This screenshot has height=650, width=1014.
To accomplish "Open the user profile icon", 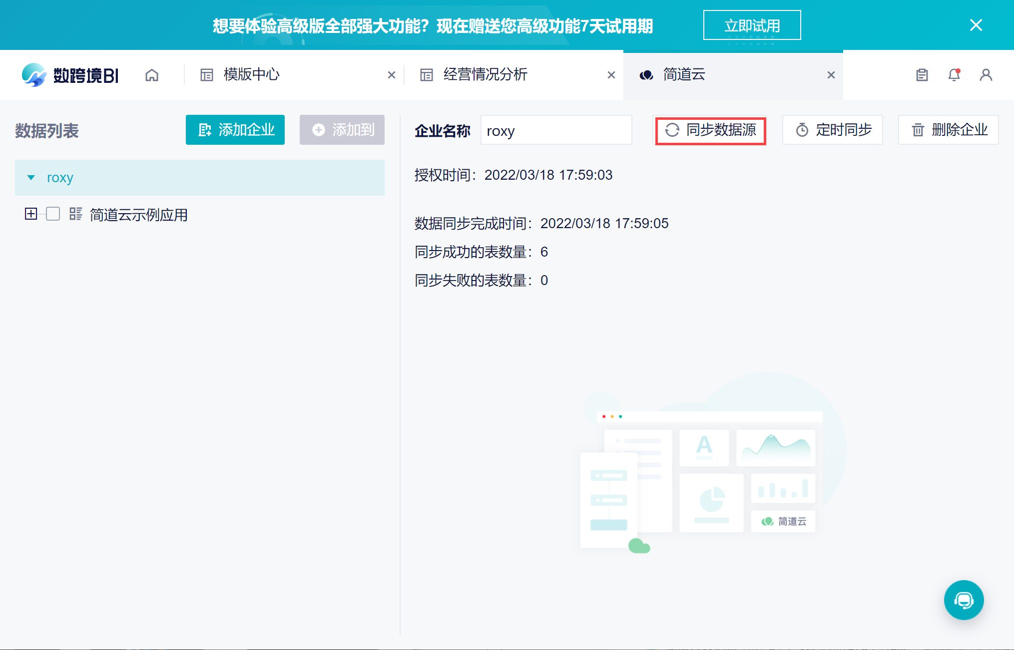I will (x=986, y=75).
